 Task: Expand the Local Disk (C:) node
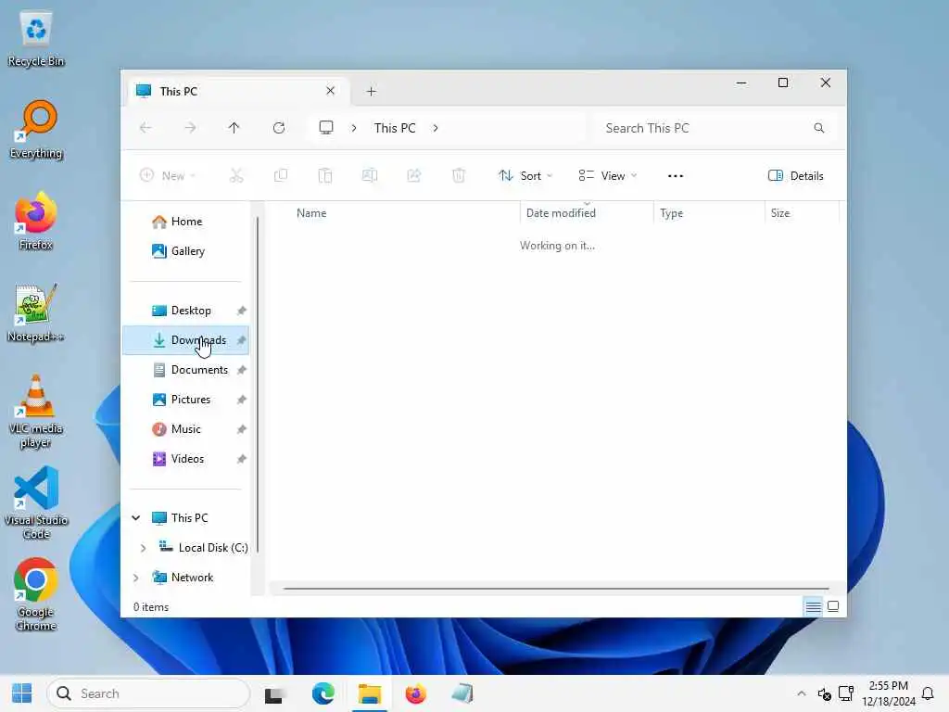coord(144,548)
